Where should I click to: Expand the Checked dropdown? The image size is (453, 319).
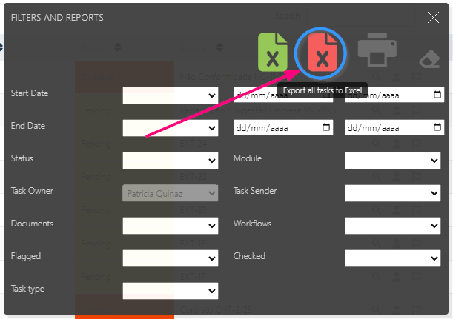click(x=393, y=258)
